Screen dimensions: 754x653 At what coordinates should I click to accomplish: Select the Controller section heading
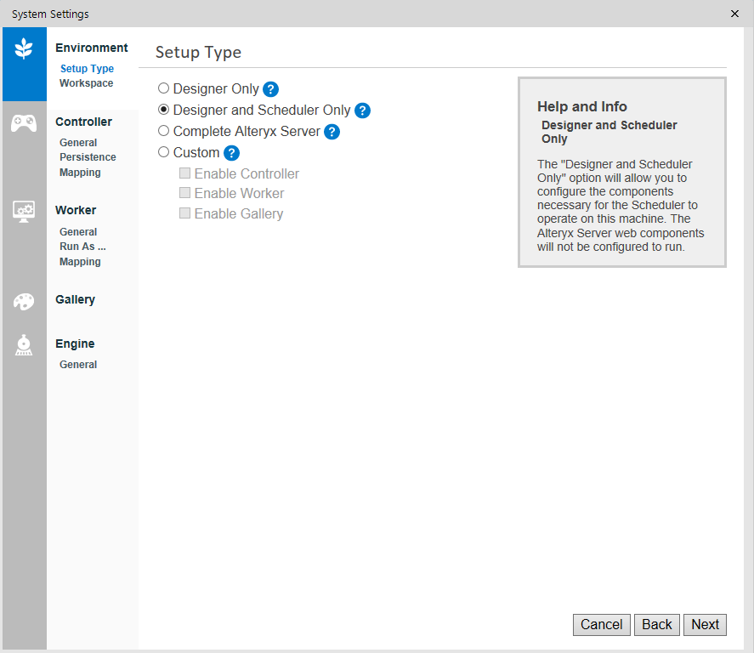(x=83, y=122)
